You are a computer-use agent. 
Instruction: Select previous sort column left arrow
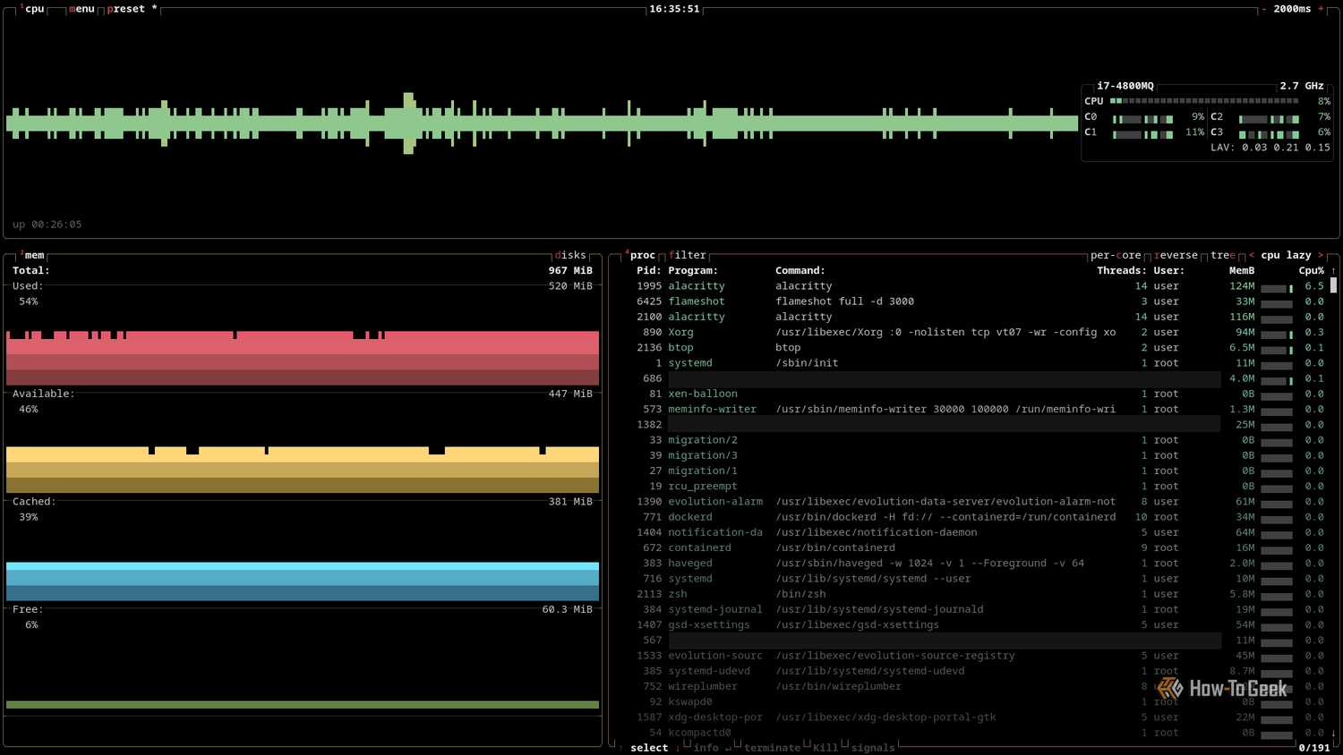click(1251, 256)
